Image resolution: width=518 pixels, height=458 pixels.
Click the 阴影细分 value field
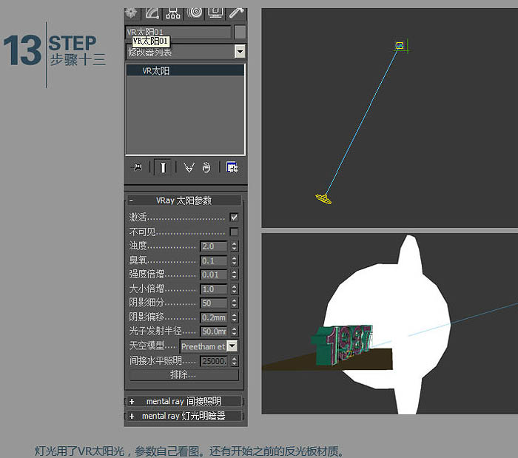[x=213, y=303]
